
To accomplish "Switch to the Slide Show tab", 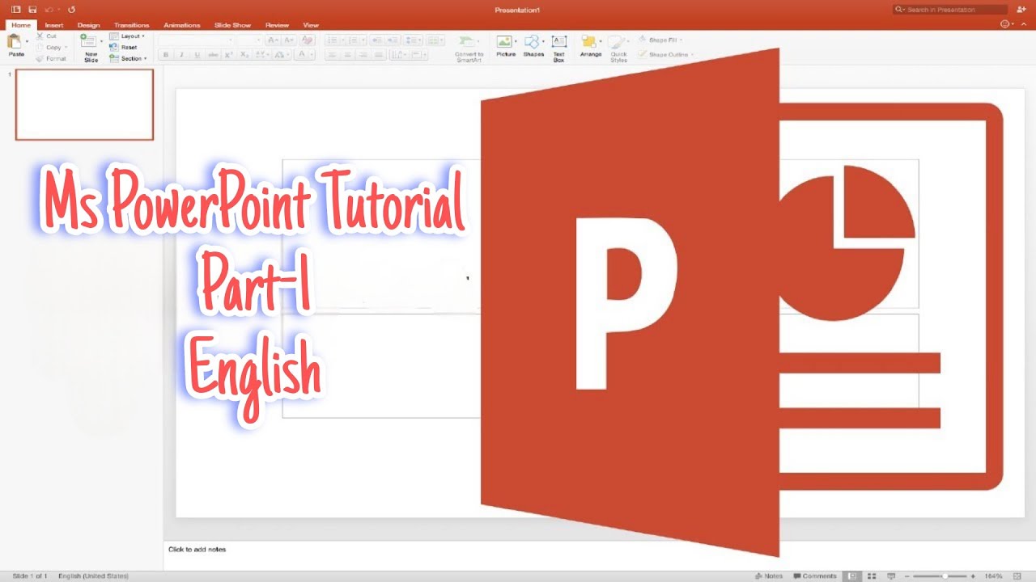I will (x=232, y=25).
